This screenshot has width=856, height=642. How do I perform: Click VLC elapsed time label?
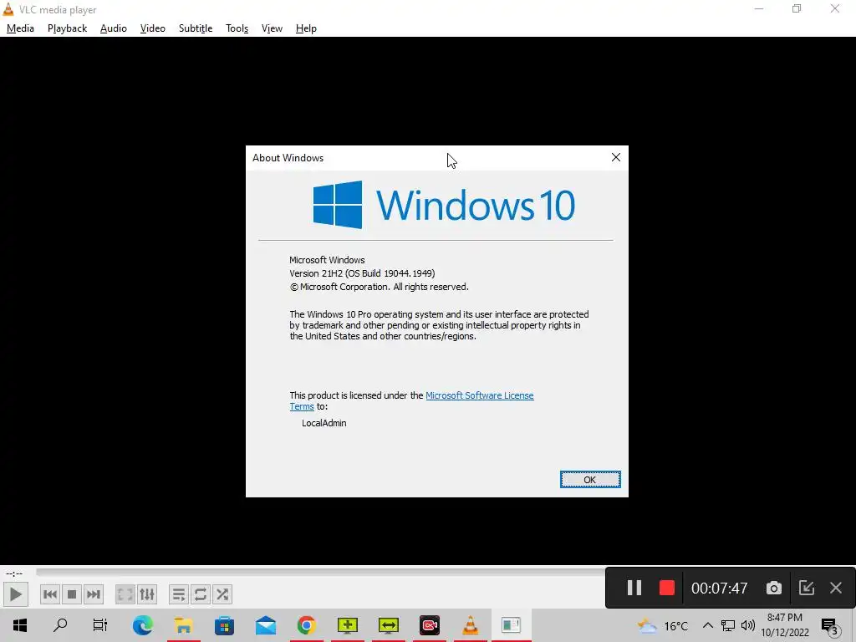pos(14,573)
